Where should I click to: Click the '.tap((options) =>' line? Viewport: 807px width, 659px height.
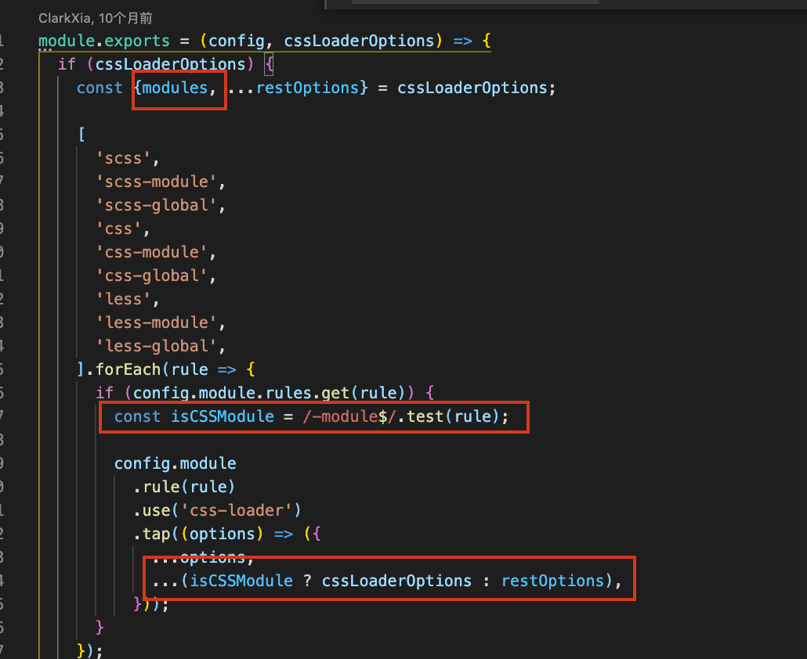pyautogui.click(x=227, y=534)
